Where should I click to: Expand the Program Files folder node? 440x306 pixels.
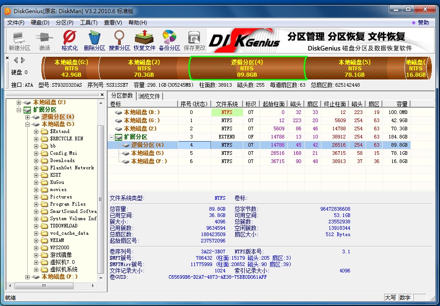tap(36, 204)
